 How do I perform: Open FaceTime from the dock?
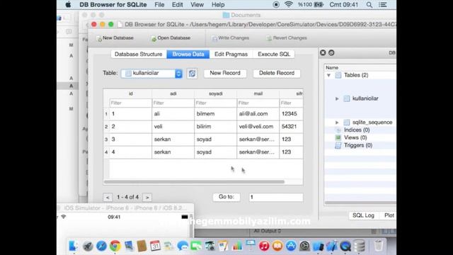click(196, 246)
